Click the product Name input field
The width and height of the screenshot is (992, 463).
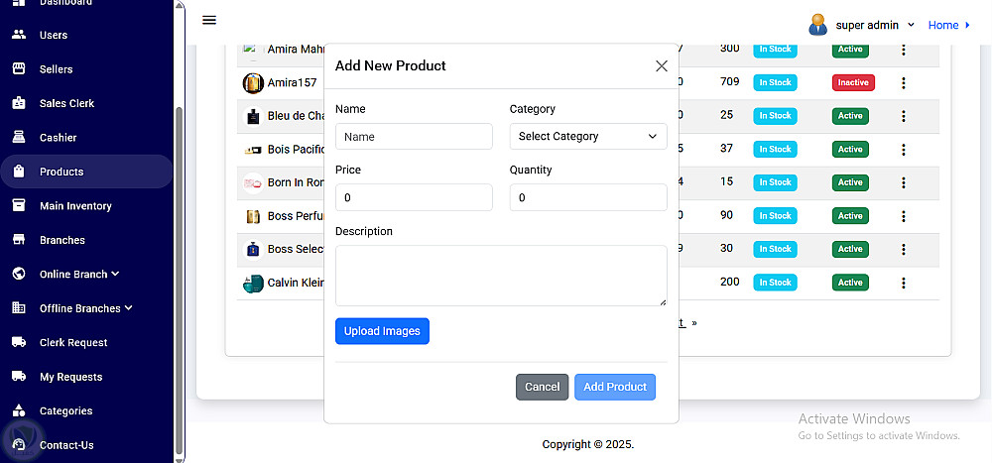click(414, 137)
